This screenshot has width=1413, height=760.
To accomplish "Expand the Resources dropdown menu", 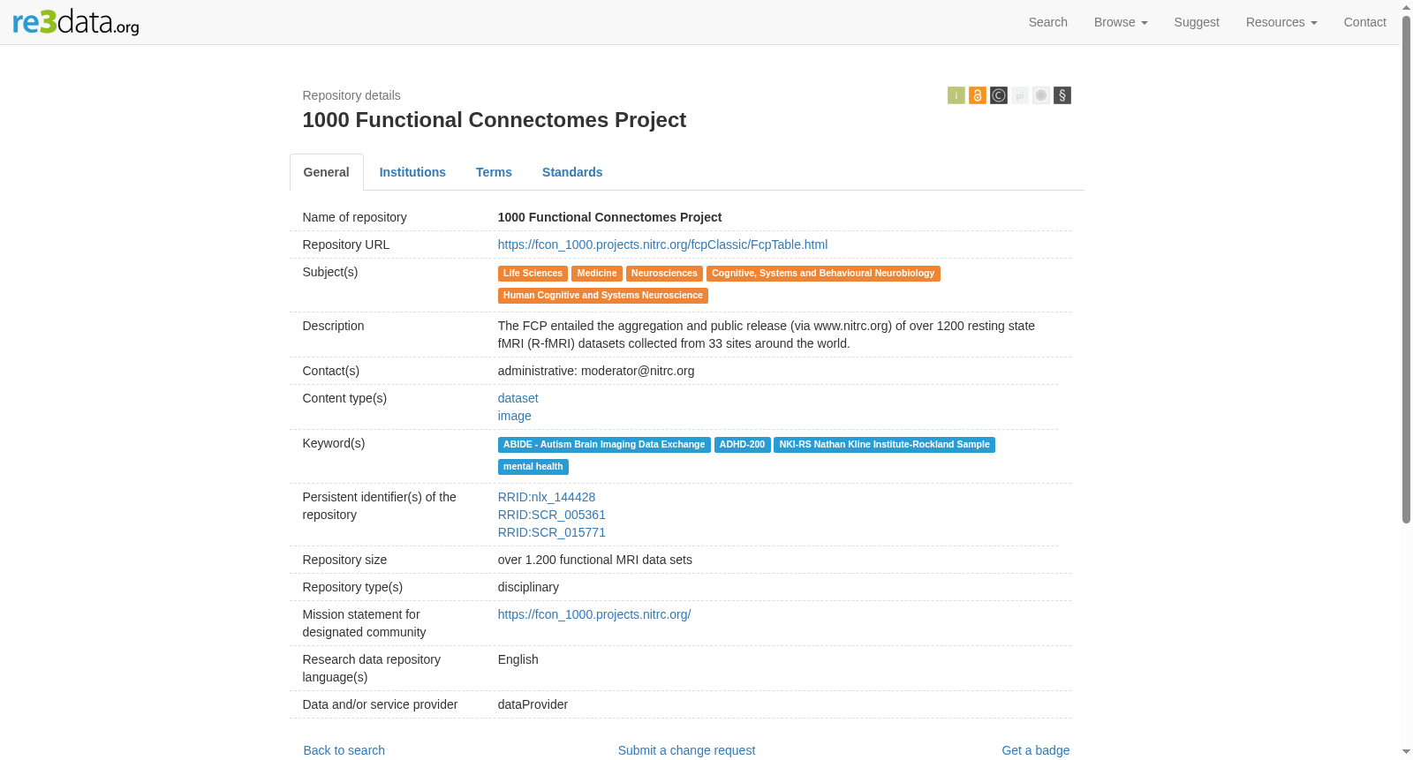I will point(1281,22).
